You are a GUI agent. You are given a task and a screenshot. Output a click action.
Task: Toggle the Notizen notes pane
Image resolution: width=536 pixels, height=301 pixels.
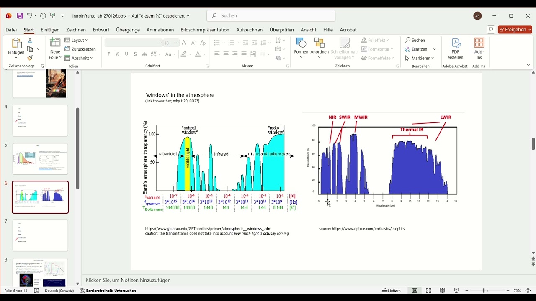click(392, 291)
